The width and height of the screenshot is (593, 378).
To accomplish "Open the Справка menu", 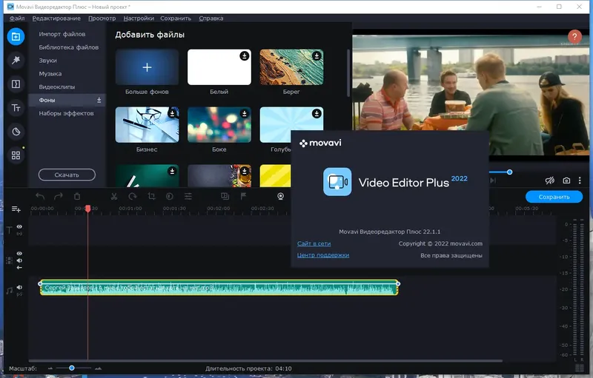I will point(211,18).
